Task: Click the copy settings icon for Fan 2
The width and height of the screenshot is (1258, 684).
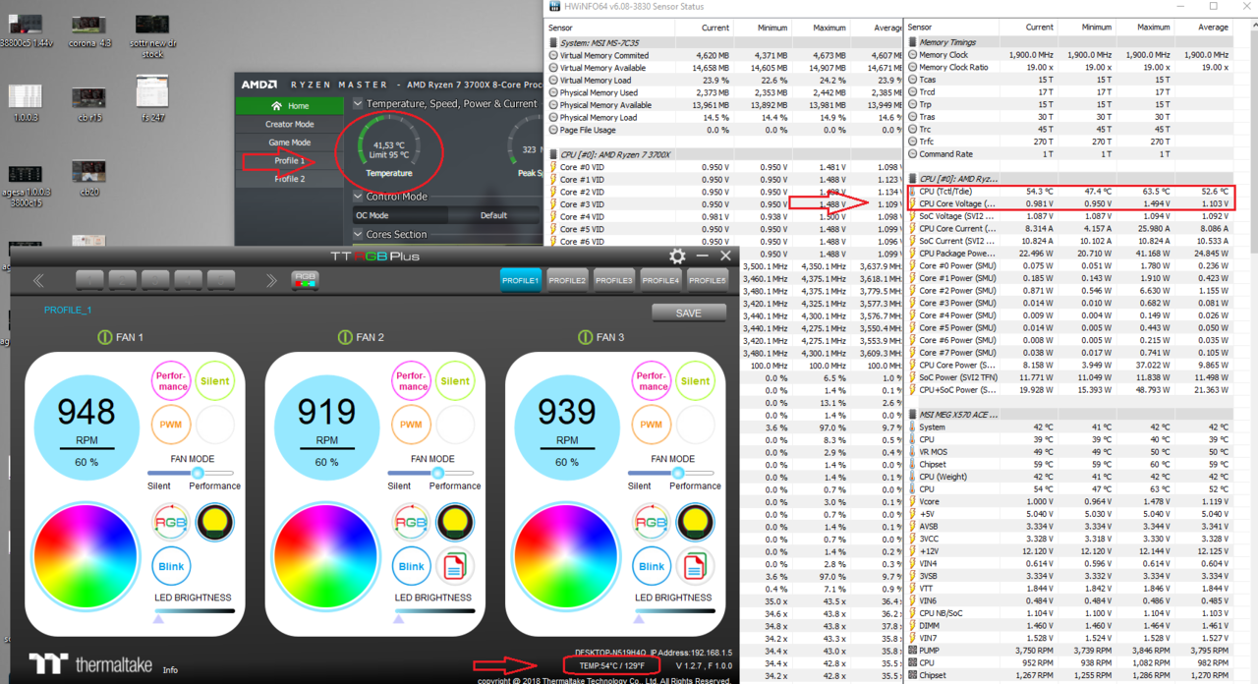Action: [x=455, y=566]
